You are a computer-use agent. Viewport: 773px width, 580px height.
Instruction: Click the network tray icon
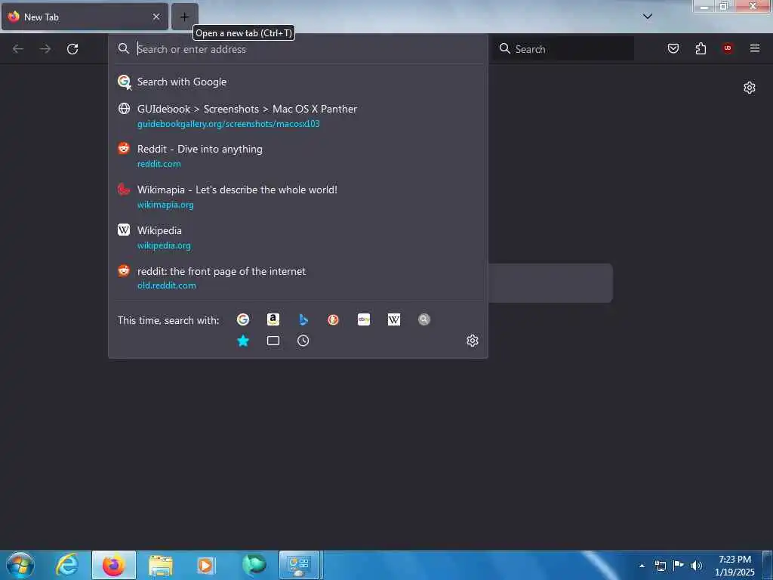(660, 566)
